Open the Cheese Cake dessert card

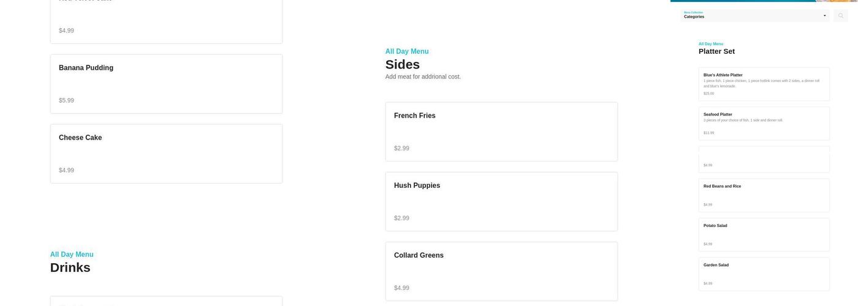click(166, 154)
